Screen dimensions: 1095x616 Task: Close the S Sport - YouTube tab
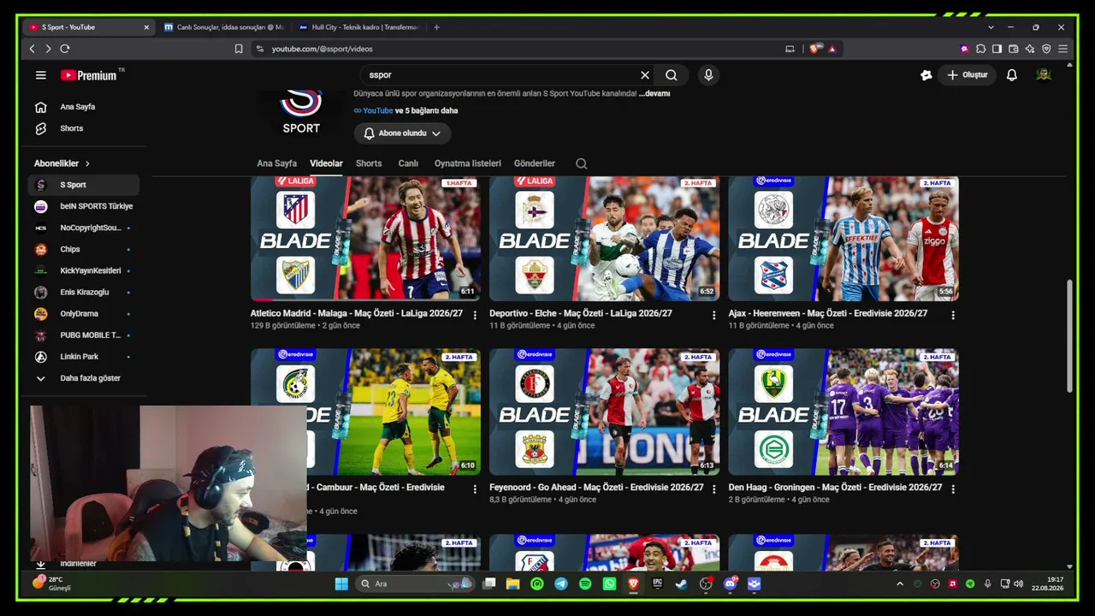[x=146, y=27]
